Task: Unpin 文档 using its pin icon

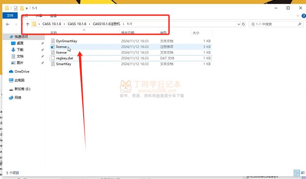Action: (42, 57)
